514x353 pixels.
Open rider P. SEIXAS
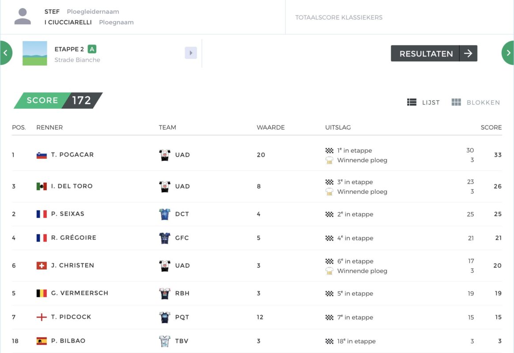[68, 214]
